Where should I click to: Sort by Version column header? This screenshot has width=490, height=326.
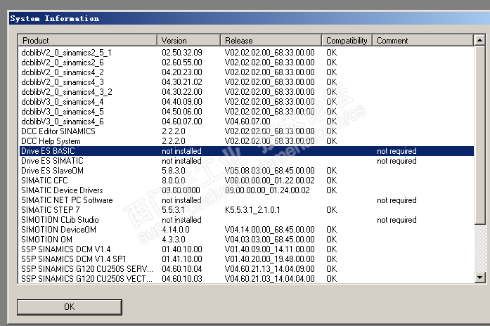pos(189,41)
